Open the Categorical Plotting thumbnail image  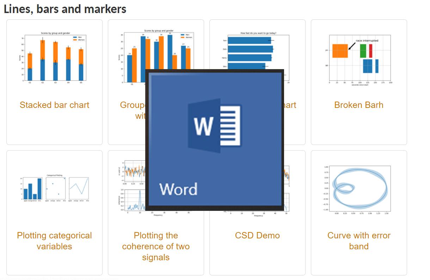pos(54,189)
